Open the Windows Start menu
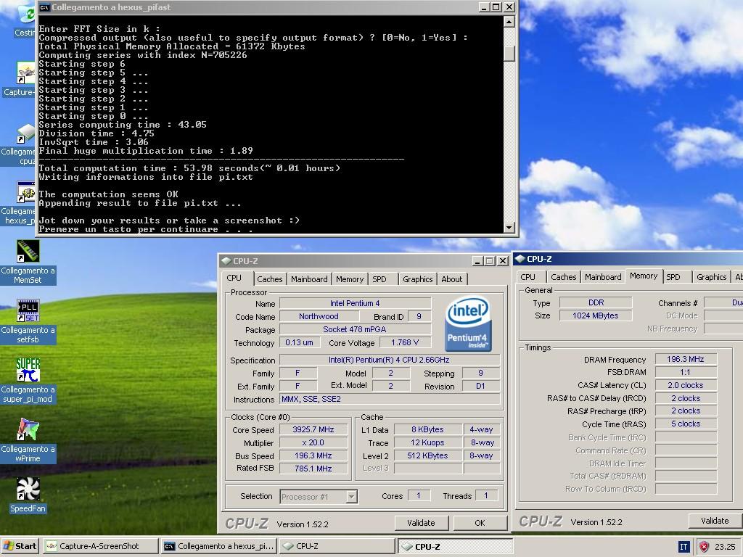 coord(20,546)
